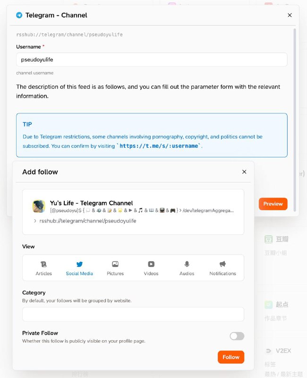Select the Pictures view icon
307x378 pixels.
click(115, 264)
